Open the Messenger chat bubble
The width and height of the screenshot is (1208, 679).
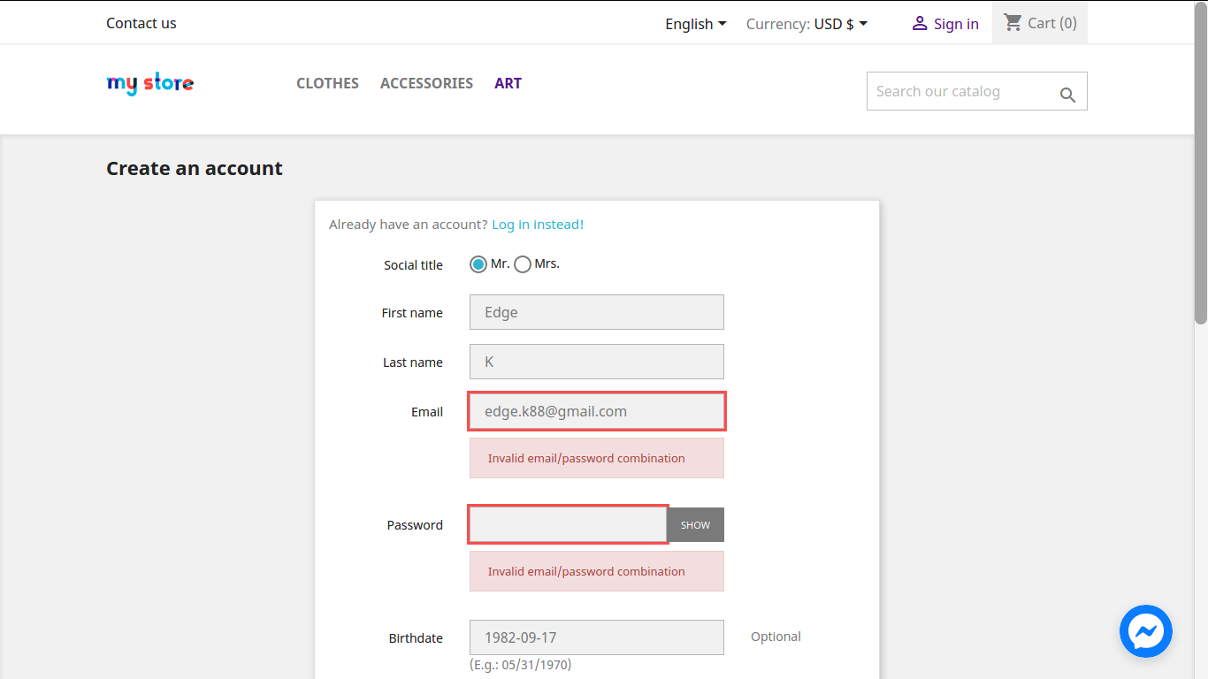coord(1145,631)
